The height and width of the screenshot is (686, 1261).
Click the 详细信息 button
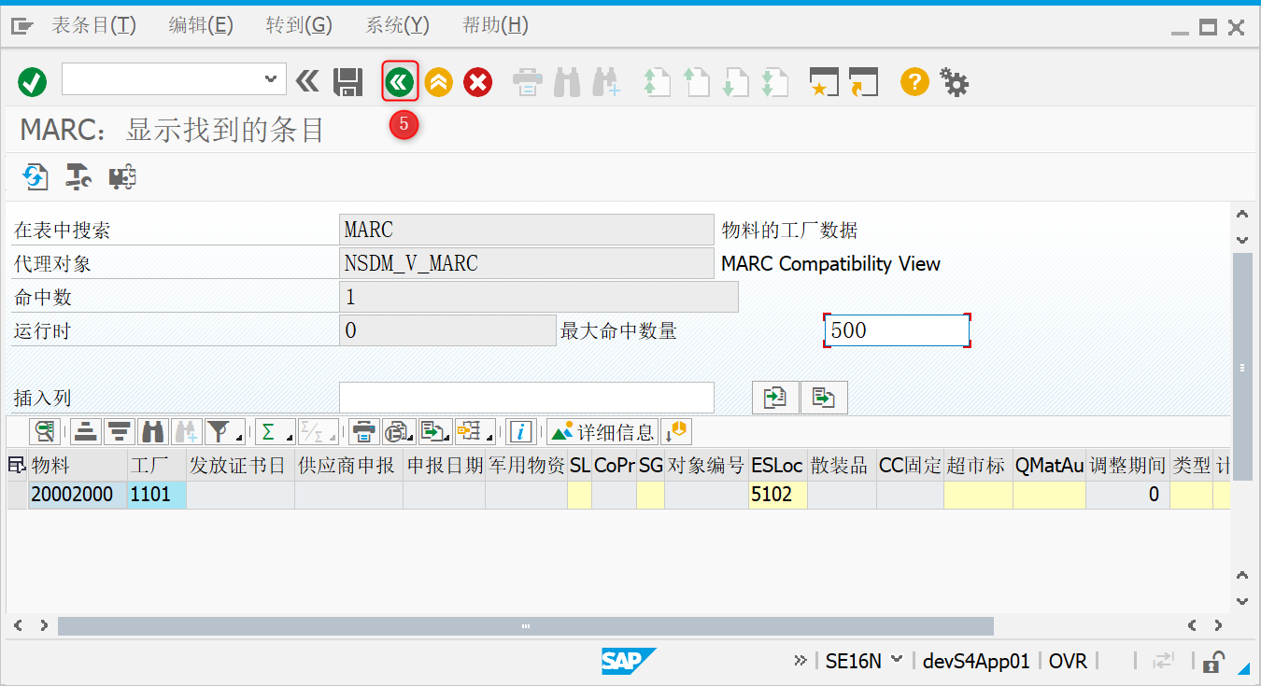coord(602,431)
